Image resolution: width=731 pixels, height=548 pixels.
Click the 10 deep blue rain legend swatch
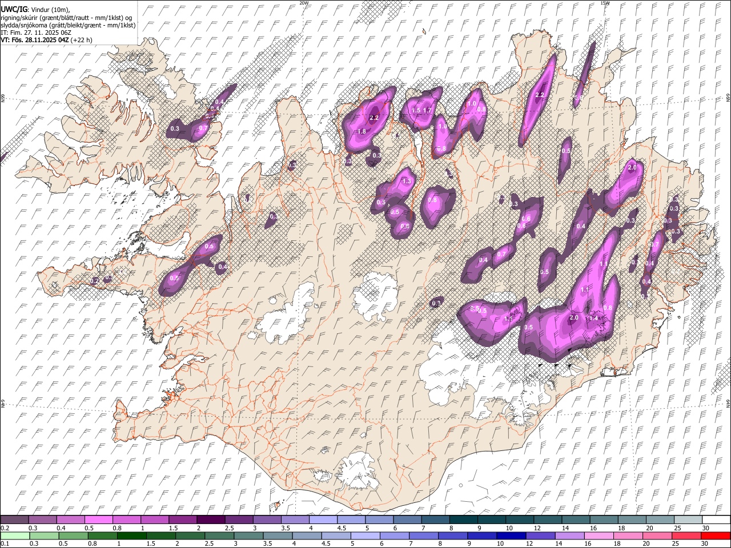click(512, 536)
